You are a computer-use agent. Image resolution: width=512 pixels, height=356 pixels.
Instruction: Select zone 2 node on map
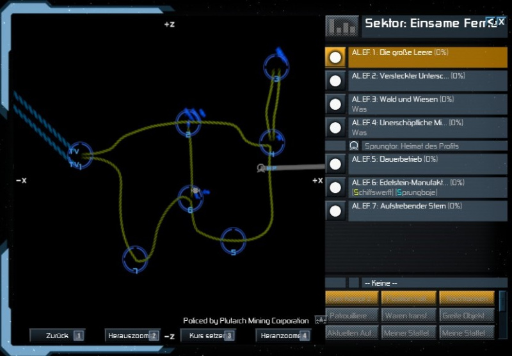[x=188, y=123]
